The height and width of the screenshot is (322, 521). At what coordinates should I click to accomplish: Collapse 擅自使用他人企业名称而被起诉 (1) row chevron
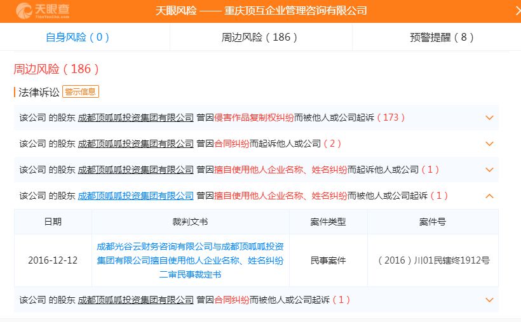coord(489,196)
